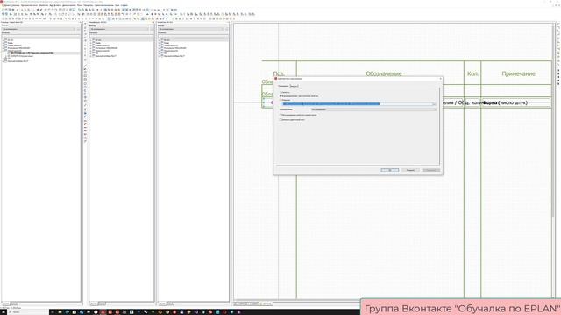Switch leftmost navigator to its second bottom tab

coord(14,304)
